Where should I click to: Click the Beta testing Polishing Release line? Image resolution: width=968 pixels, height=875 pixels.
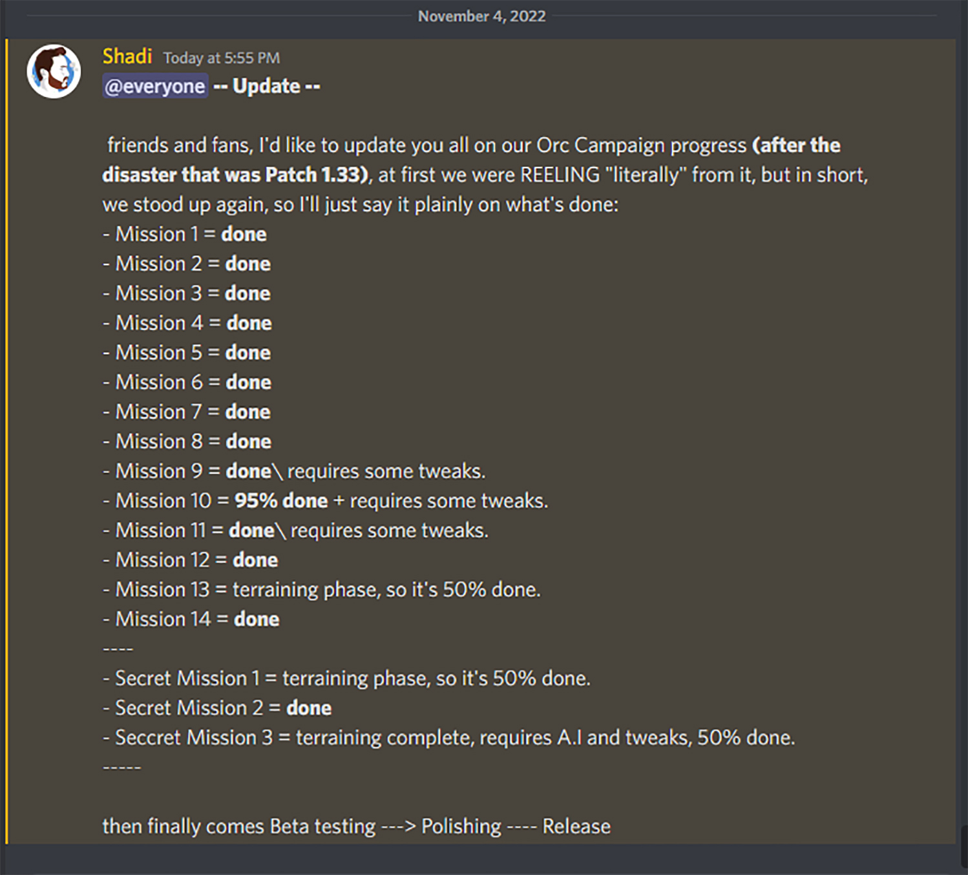pyautogui.click(x=357, y=827)
